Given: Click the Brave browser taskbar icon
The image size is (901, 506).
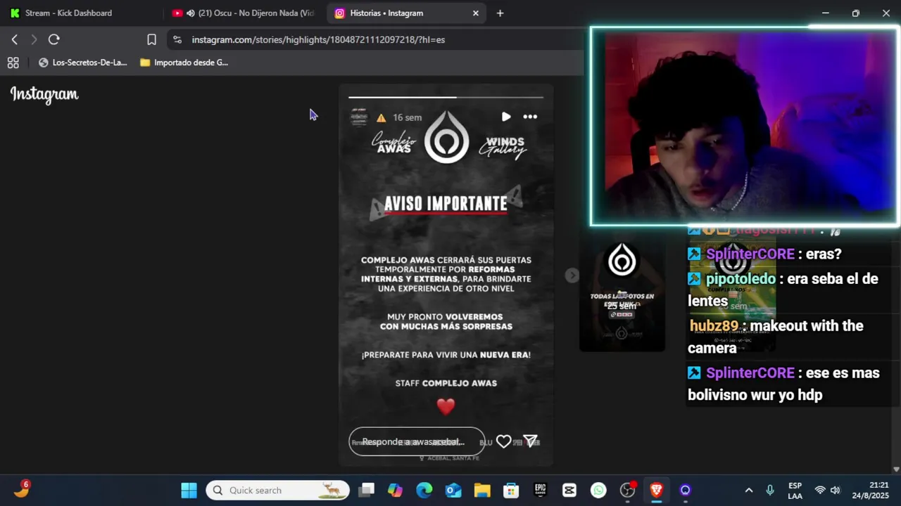Looking at the screenshot, I should point(656,490).
